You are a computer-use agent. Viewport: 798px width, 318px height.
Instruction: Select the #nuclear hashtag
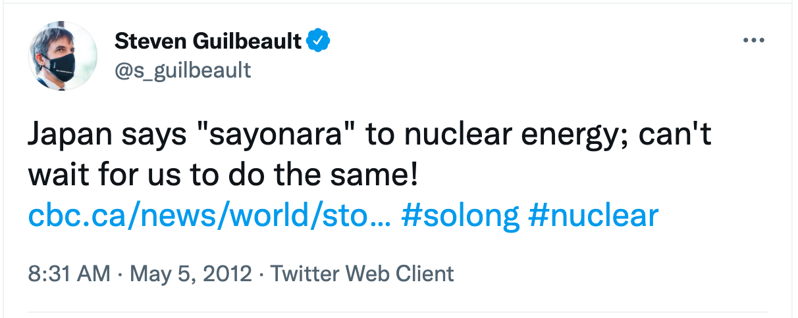(593, 216)
